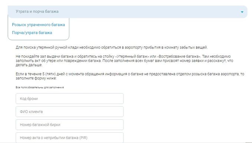Click the paragraph starting «Если в течение 5 (пяти) дней»
The image size is (252, 143).
130,76
